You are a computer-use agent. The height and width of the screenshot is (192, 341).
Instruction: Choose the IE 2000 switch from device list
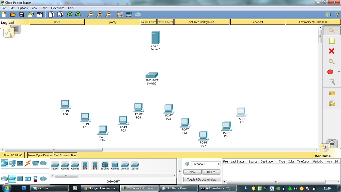[105, 165]
